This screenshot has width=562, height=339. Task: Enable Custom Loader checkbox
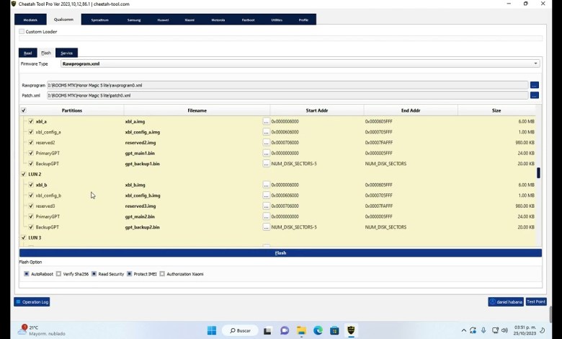pyautogui.click(x=22, y=32)
